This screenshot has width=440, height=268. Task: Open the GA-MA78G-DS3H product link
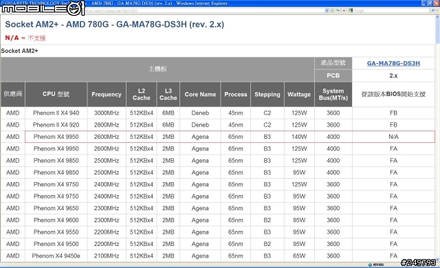tap(393, 63)
